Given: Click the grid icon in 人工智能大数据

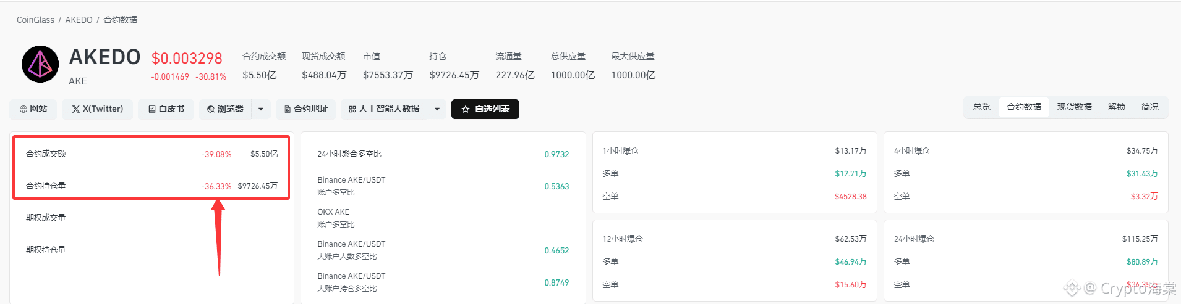Looking at the screenshot, I should (x=352, y=109).
